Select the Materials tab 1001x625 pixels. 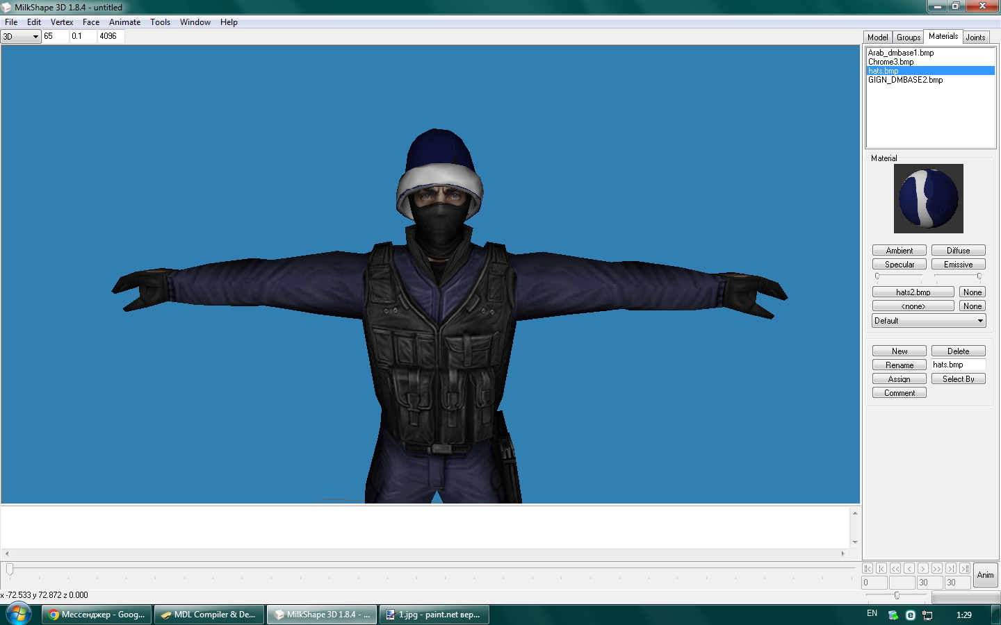pos(943,36)
